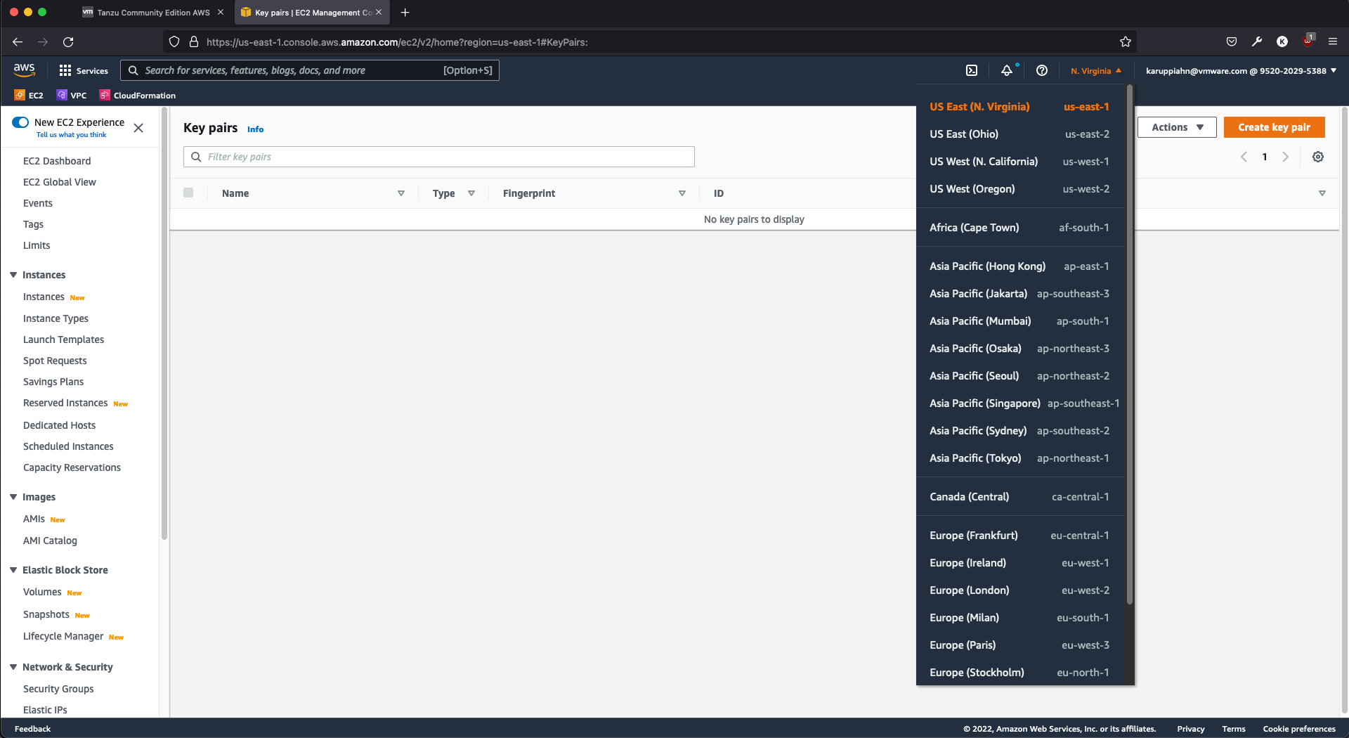Image resolution: width=1349 pixels, height=738 pixels.
Task: Collapse the N. Virginia region selector
Action: coord(1096,71)
